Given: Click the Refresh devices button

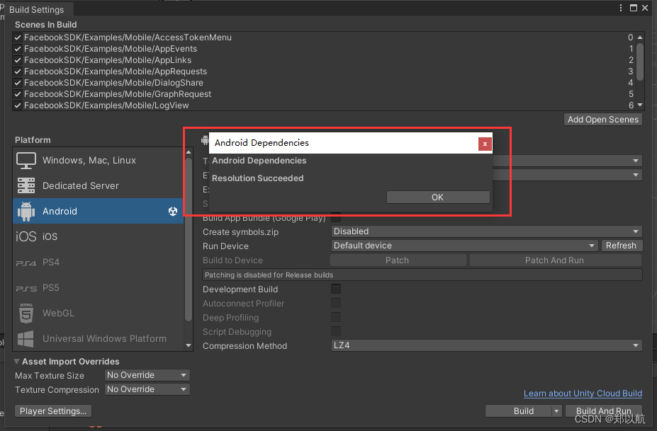Looking at the screenshot, I should (621, 246).
